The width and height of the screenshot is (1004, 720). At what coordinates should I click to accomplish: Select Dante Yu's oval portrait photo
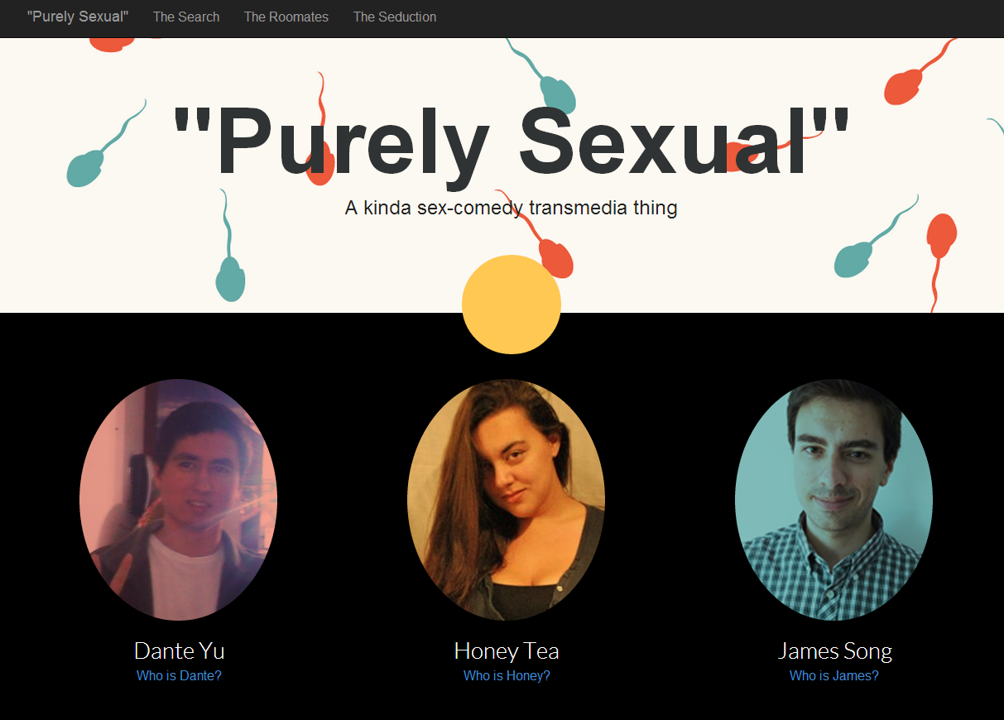click(x=178, y=500)
